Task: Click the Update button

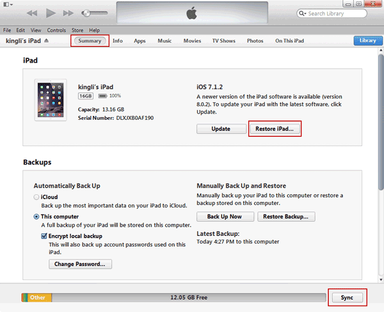Action: pos(221,129)
